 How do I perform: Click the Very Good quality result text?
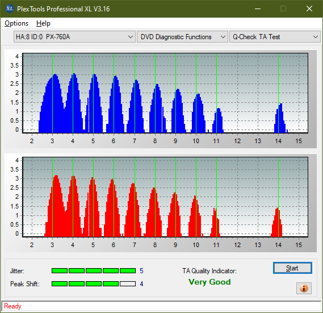pos(209,282)
